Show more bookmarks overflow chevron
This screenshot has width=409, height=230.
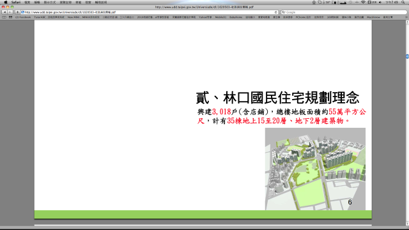[x=406, y=17]
